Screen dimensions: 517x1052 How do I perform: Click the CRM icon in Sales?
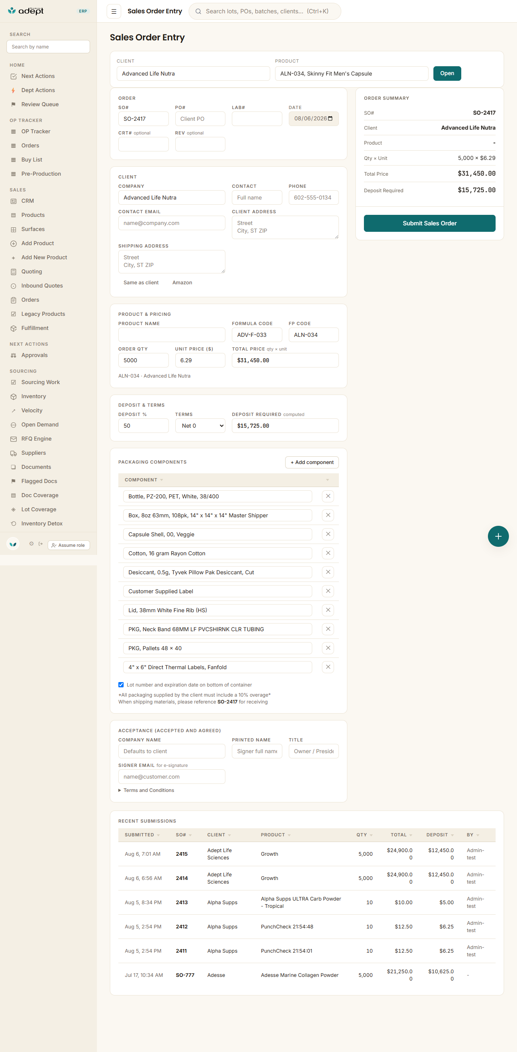click(x=13, y=201)
